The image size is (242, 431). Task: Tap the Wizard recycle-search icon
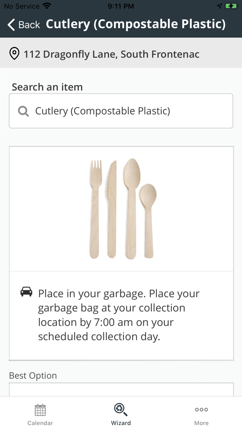(x=121, y=410)
